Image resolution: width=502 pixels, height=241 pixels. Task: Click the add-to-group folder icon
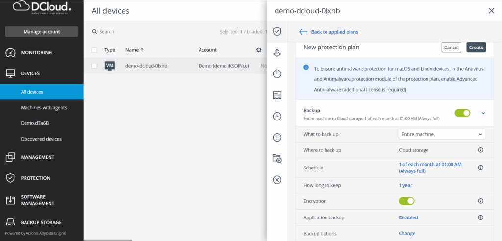tap(277, 158)
